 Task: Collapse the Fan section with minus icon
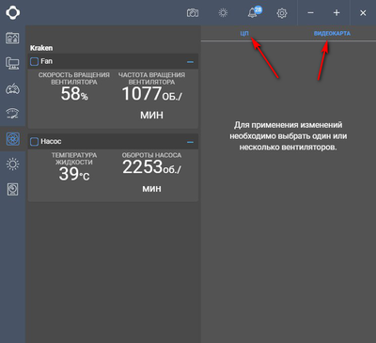pyautogui.click(x=190, y=62)
